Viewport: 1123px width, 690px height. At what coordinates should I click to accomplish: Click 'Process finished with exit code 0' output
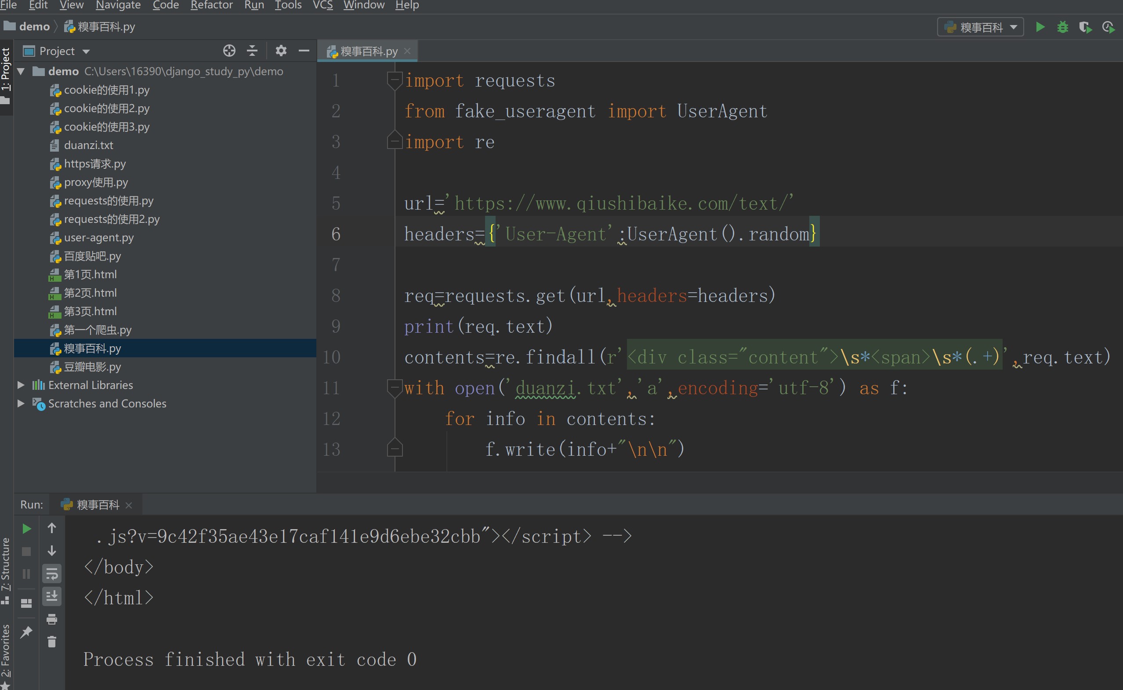tap(250, 659)
